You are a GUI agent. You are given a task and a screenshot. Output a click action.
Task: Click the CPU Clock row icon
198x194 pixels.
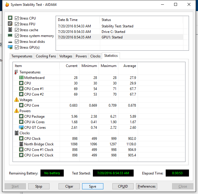pyautogui.click(x=21, y=139)
